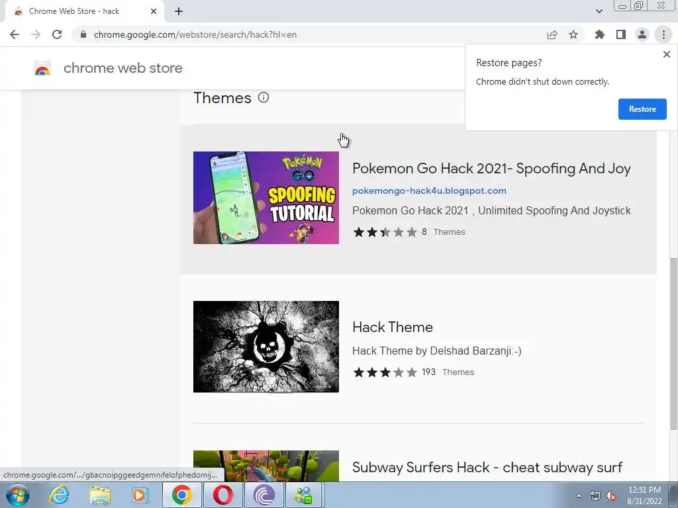Reload the current page

point(57,34)
